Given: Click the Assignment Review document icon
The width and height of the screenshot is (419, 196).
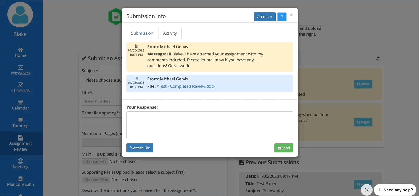Looking at the screenshot, I should 20,138.
